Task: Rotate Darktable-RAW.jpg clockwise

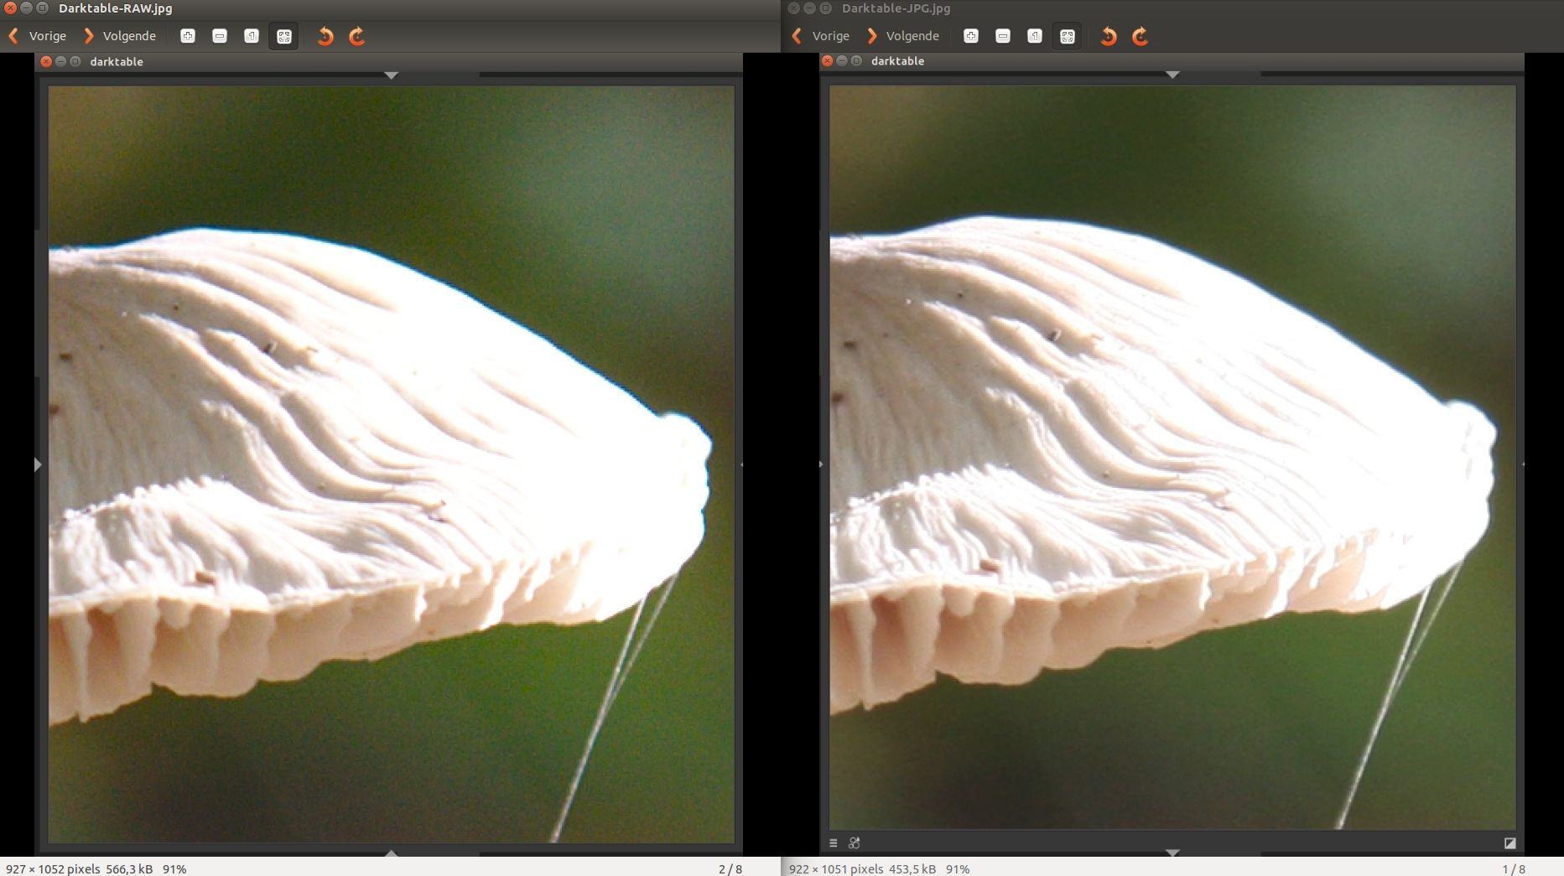Action: [x=357, y=36]
